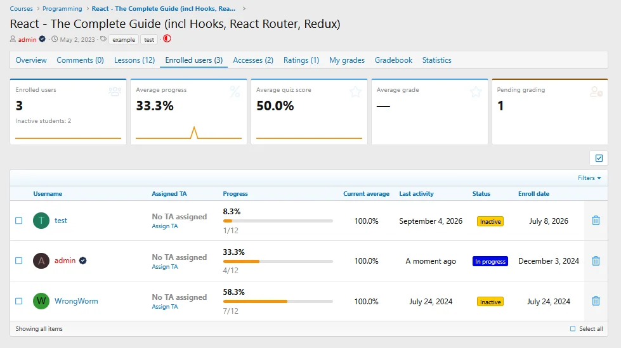This screenshot has width=621, height=348.
Task: Click the clock icon before May 2, 2023
Action: click(55, 39)
